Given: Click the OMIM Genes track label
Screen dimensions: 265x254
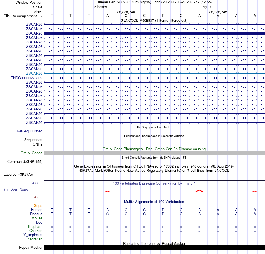Looking at the screenshot, I should [x=32, y=153].
